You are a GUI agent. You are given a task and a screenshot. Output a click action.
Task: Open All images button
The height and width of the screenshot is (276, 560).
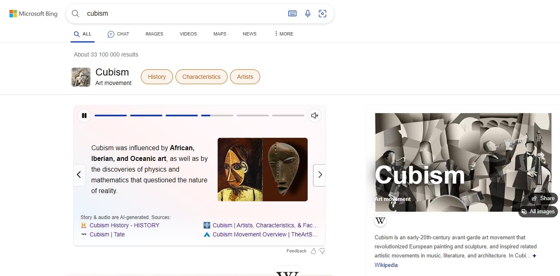click(x=538, y=212)
